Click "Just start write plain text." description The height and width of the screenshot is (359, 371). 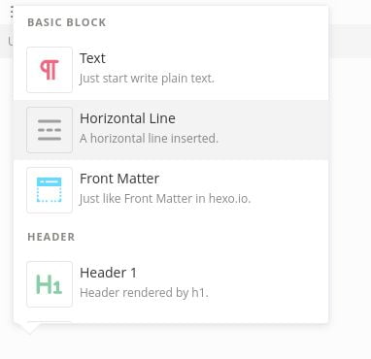coord(147,79)
